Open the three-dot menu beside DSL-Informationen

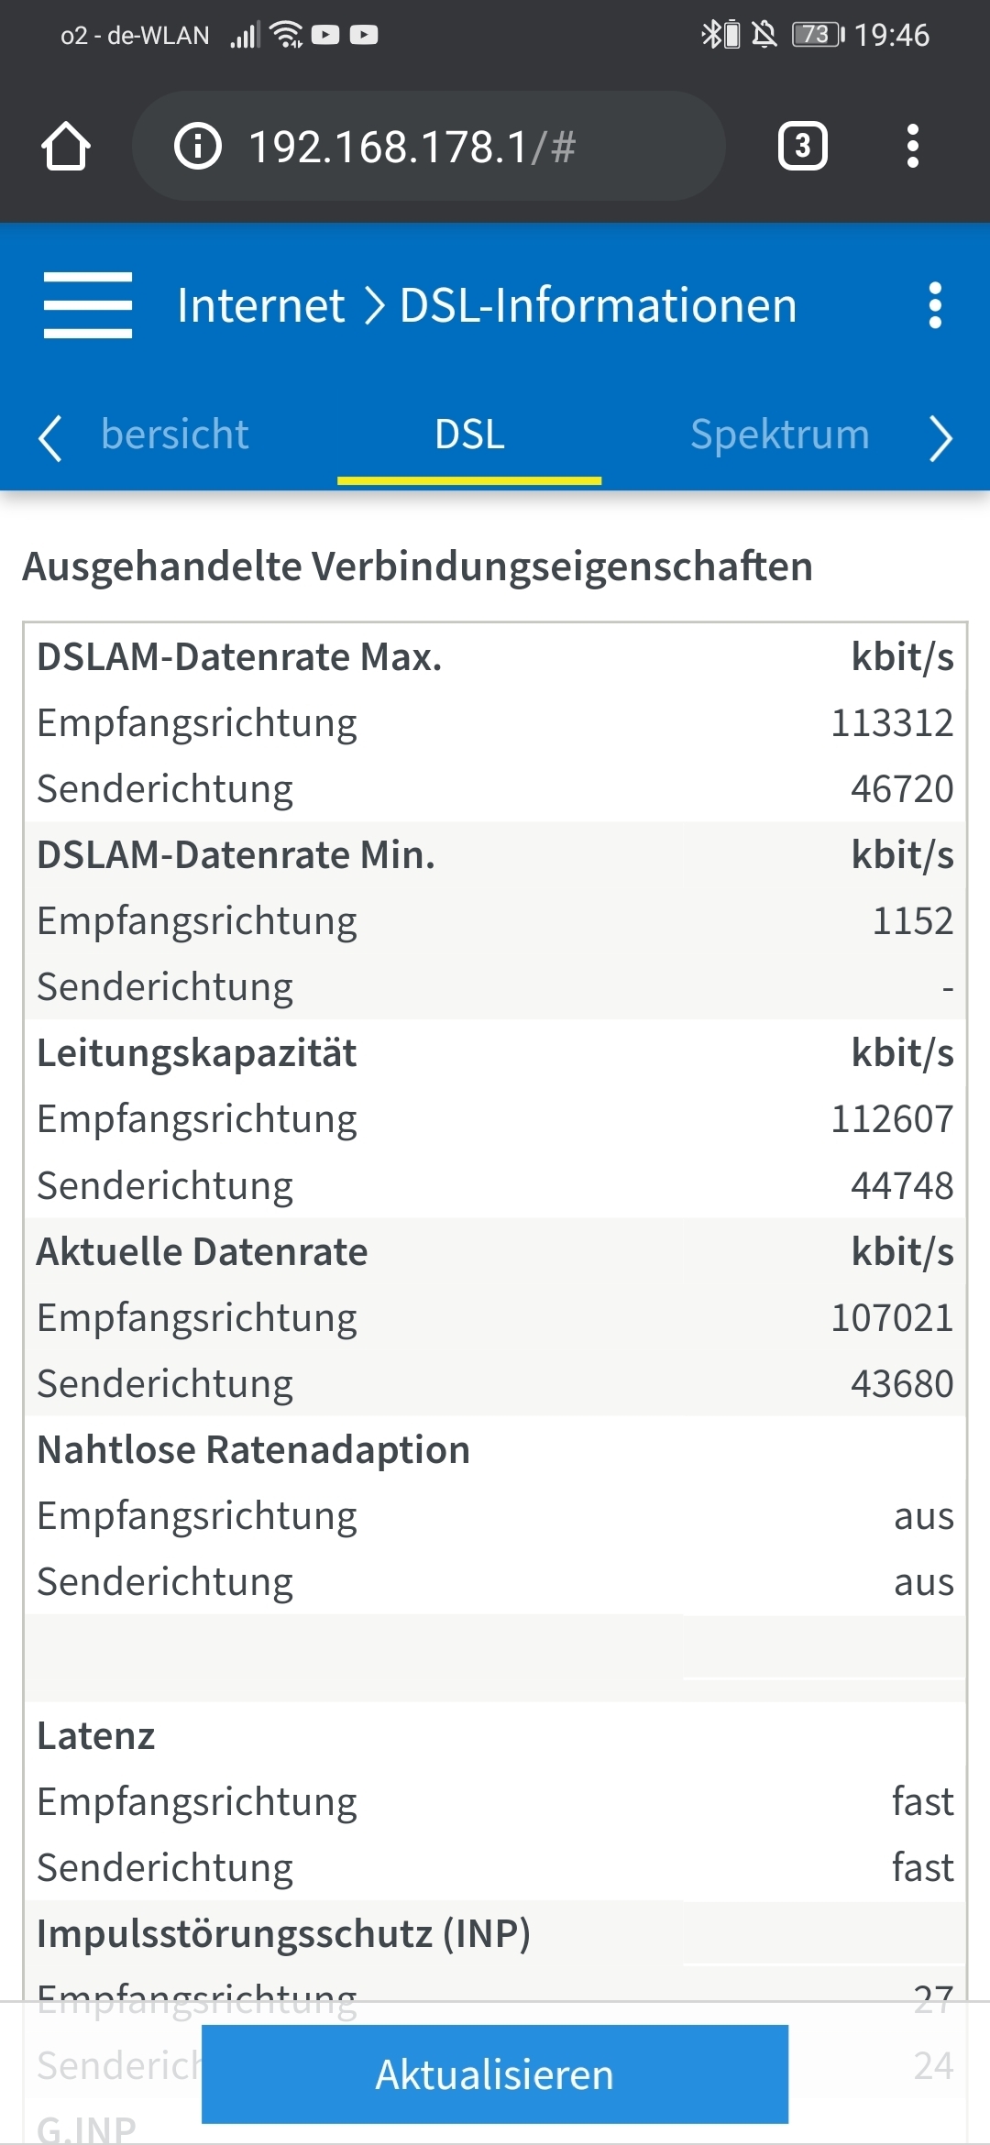[x=935, y=305]
